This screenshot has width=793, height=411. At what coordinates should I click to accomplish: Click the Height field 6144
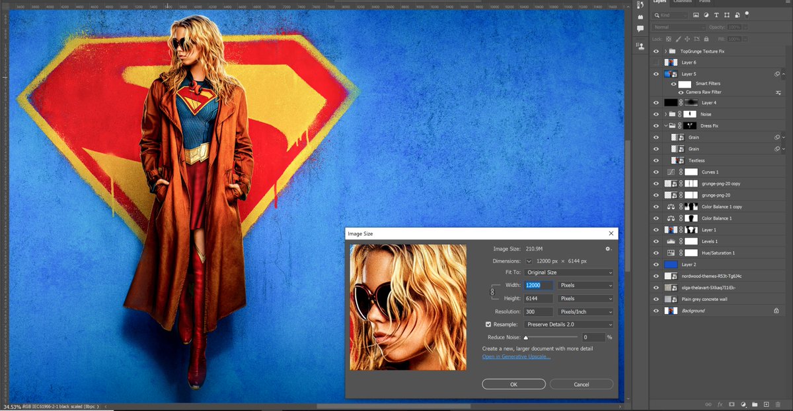point(539,298)
